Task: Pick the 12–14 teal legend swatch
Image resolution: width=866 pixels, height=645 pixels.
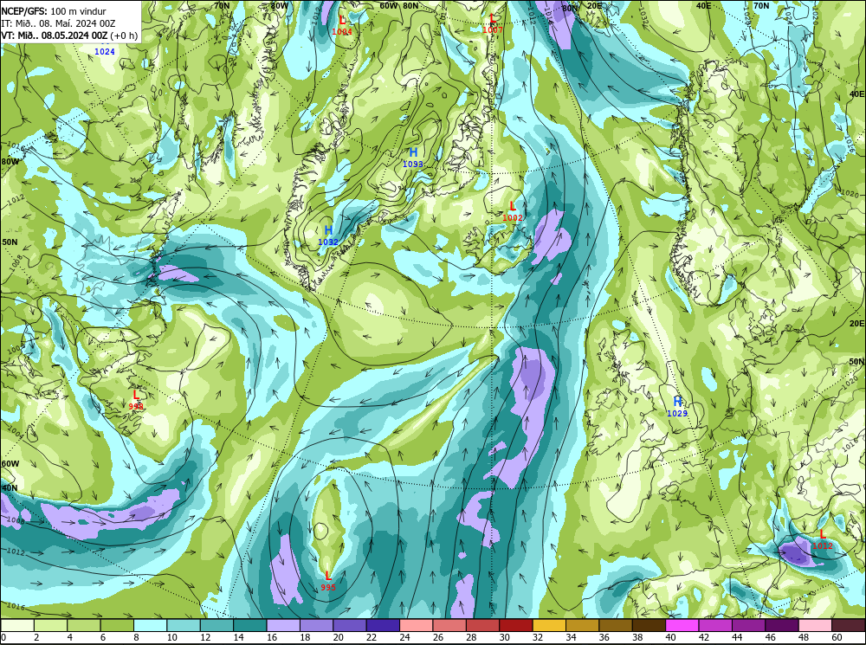Action: [x=216, y=625]
